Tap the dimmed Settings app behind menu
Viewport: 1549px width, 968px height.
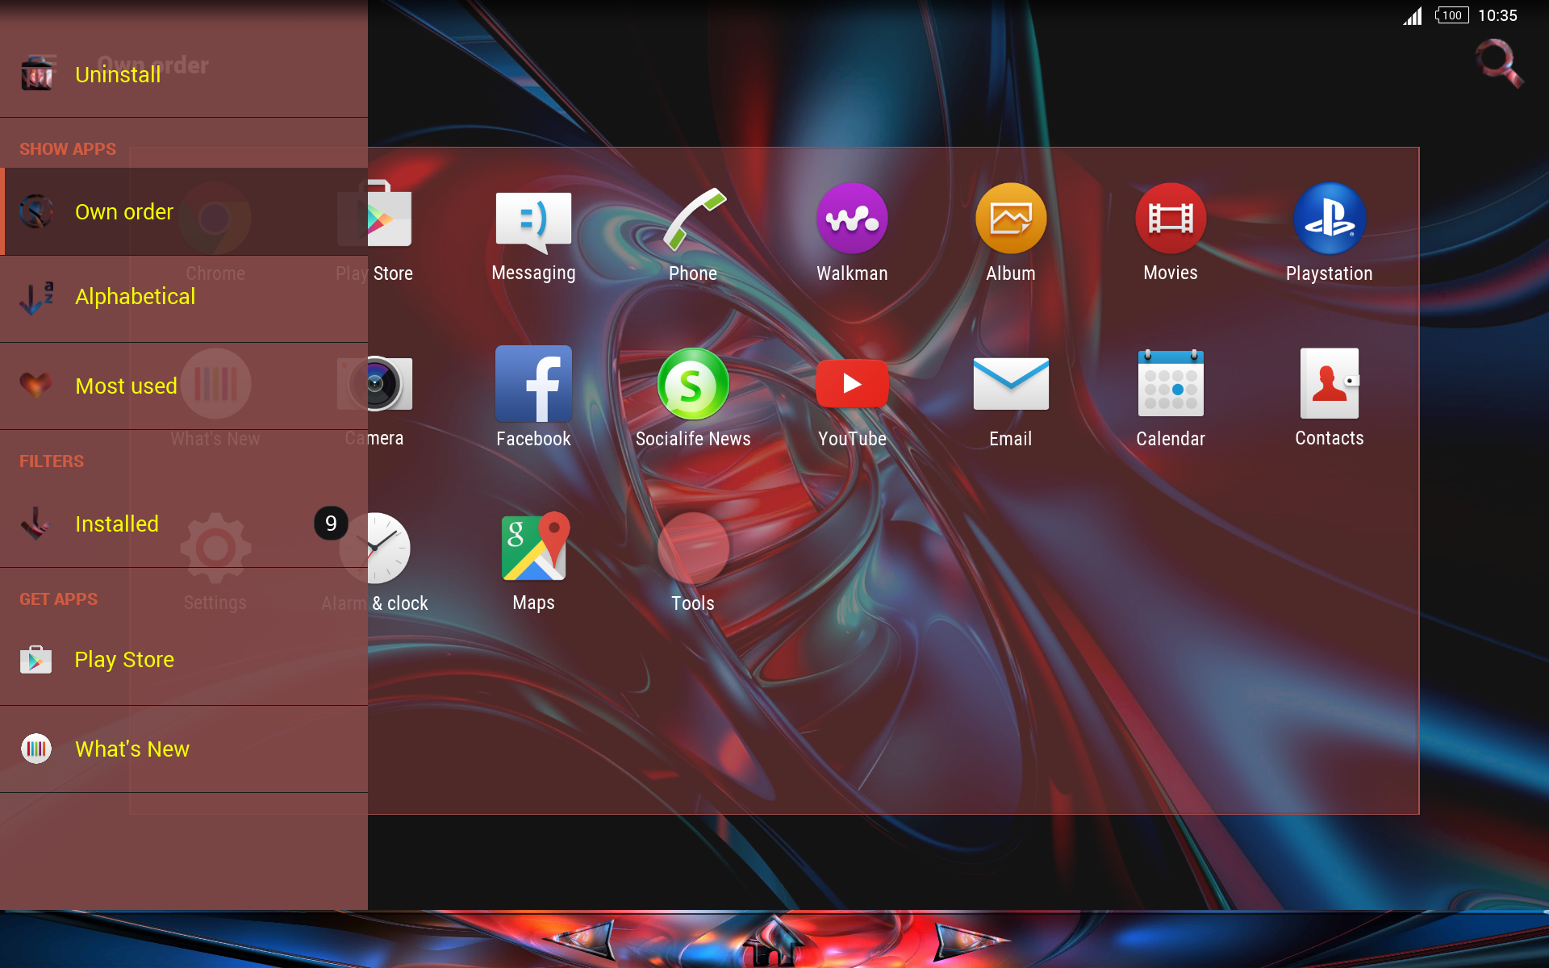[215, 562]
